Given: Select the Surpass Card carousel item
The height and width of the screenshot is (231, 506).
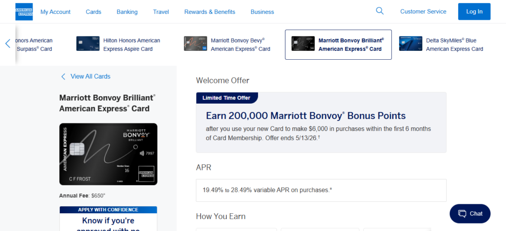Looking at the screenshot, I should [34, 45].
